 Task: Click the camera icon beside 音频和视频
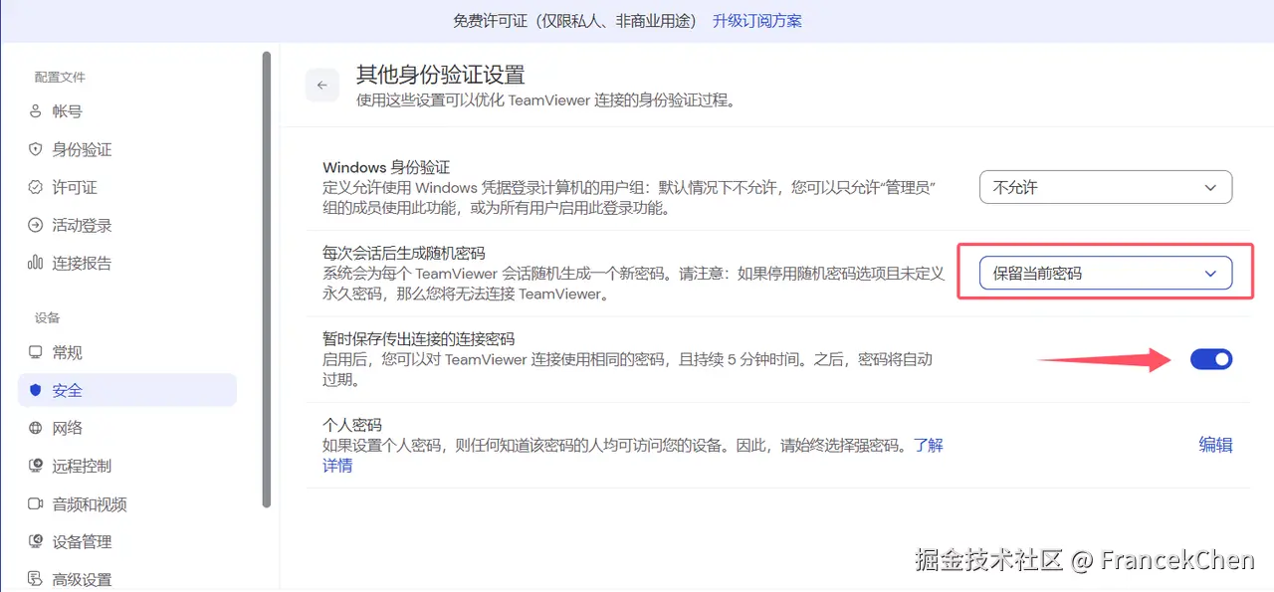(36, 503)
